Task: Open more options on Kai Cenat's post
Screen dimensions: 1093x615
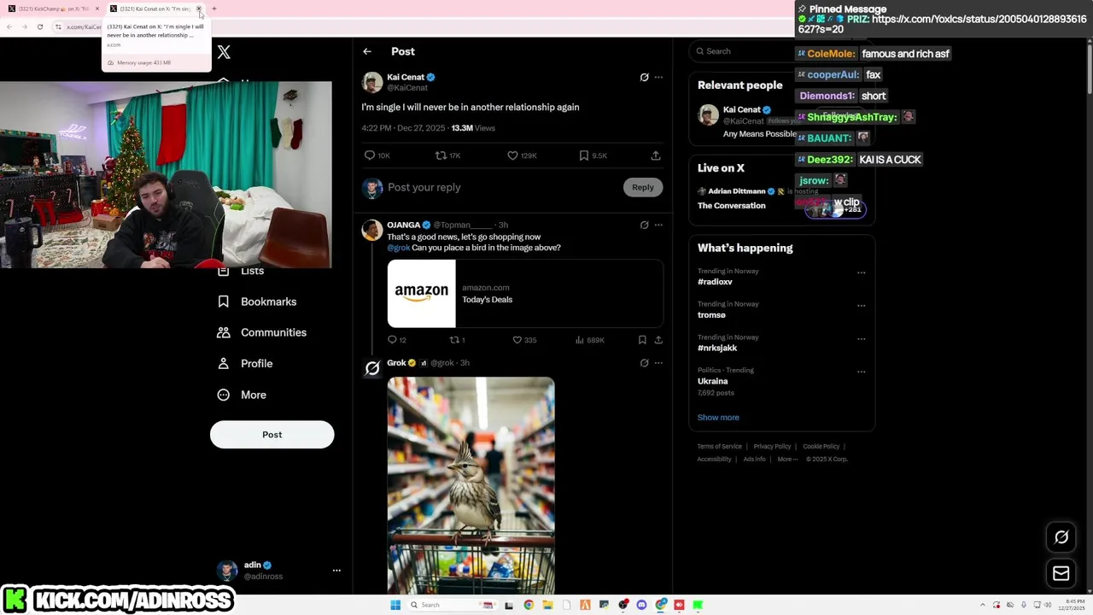Action: (x=658, y=77)
